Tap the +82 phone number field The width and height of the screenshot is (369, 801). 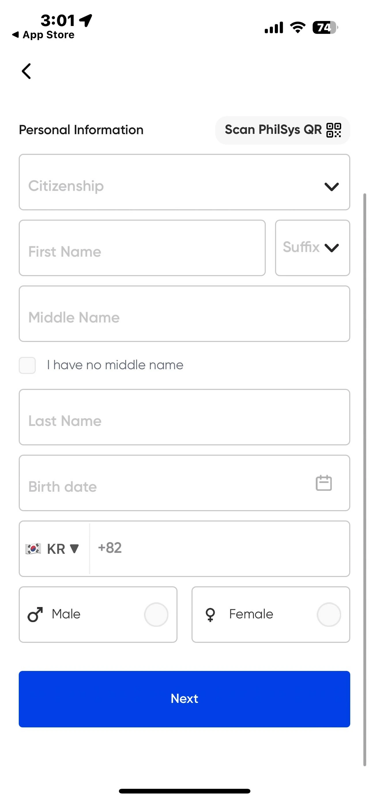(219, 549)
